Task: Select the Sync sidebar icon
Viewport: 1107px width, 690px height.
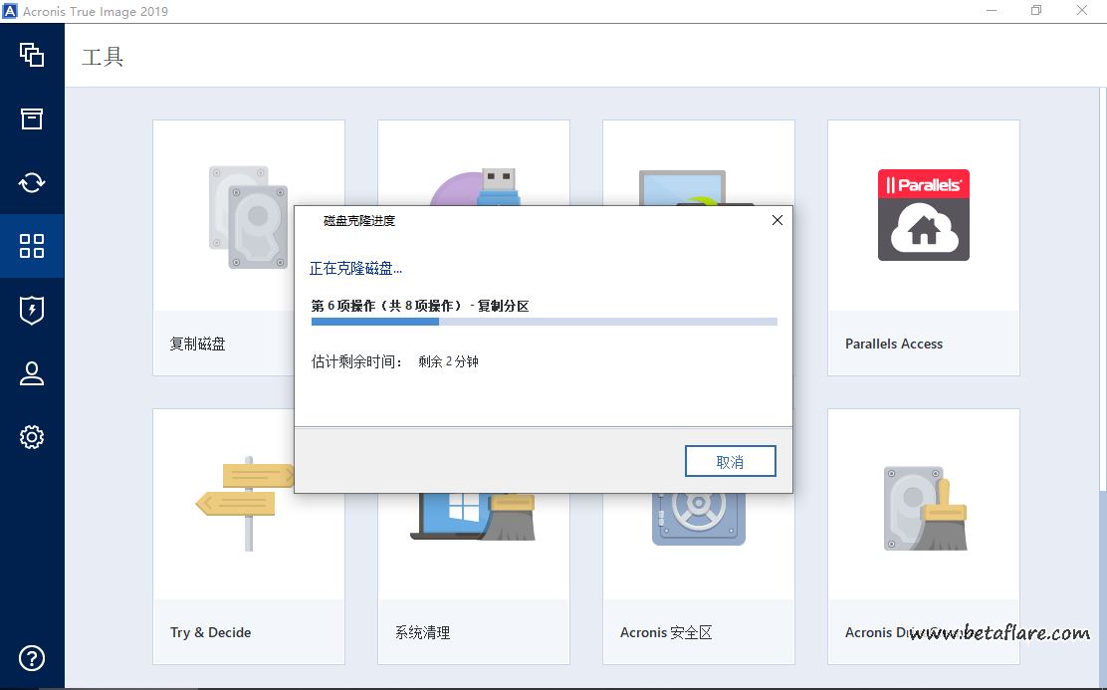Action: click(32, 182)
